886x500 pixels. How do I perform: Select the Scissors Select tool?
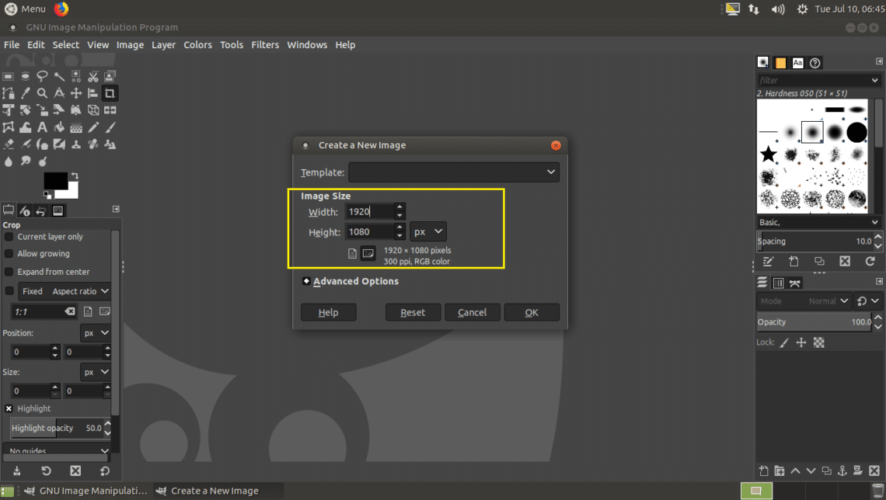coord(93,76)
